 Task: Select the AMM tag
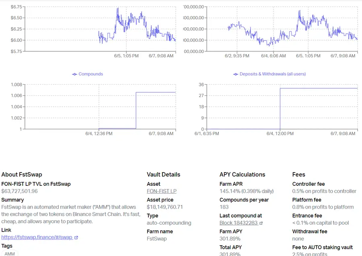pyautogui.click(x=10, y=254)
